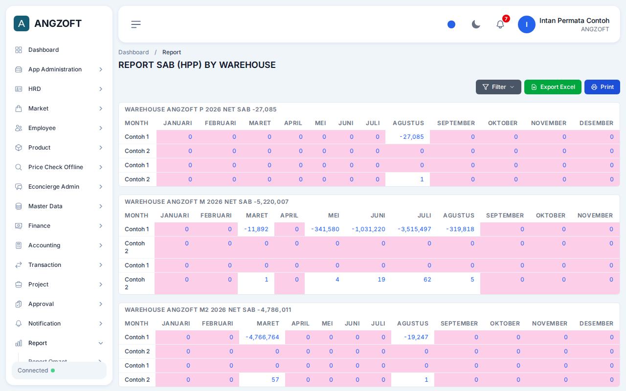Viewport: 626px width, 391px height.
Task: Click the Export Excel button
Action: pyautogui.click(x=553, y=87)
